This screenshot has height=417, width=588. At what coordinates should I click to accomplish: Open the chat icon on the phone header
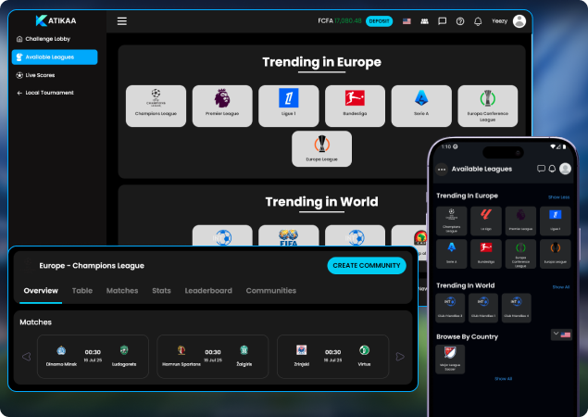[x=541, y=169]
